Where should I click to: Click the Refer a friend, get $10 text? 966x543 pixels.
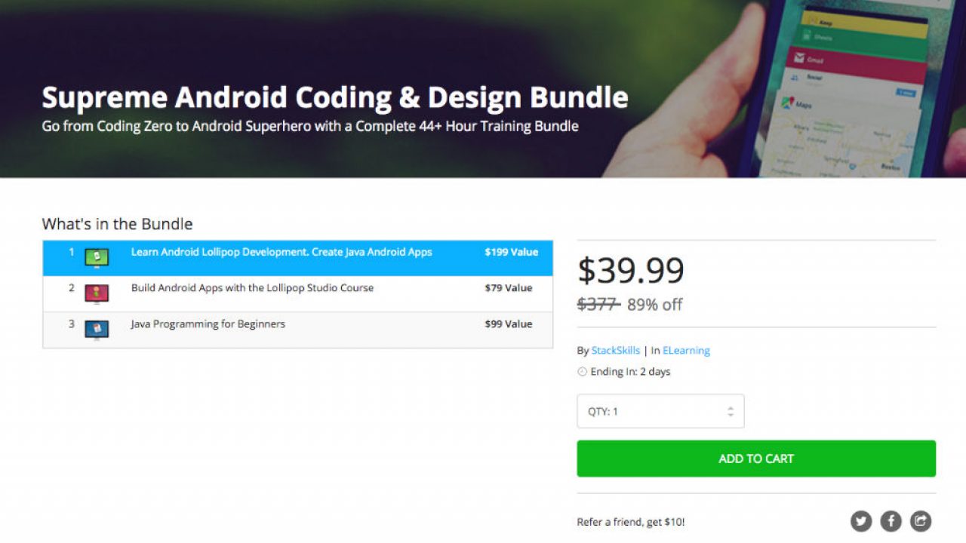click(631, 522)
